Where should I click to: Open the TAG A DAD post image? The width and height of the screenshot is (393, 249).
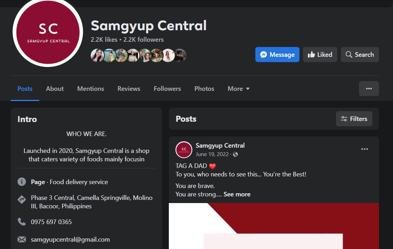(274, 226)
